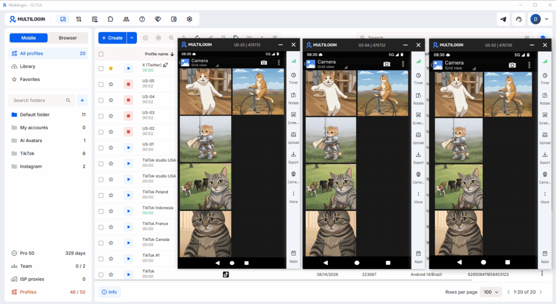
Task: Open the help question mark icon
Action: tap(142, 19)
